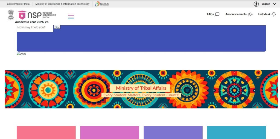
Task: Go to the NSP National Scholarship Portal logo
Action: [37, 15]
